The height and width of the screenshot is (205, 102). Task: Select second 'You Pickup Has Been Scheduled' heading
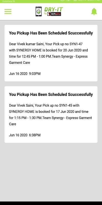point(51,95)
